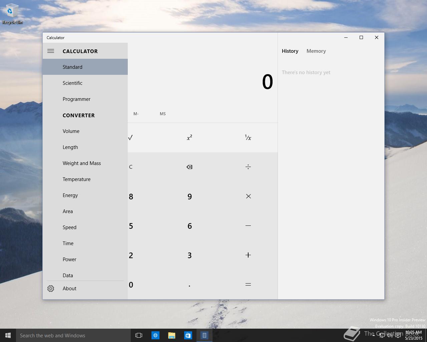Image resolution: width=427 pixels, height=342 pixels.
Task: Click the divide operator button
Action: 248,167
